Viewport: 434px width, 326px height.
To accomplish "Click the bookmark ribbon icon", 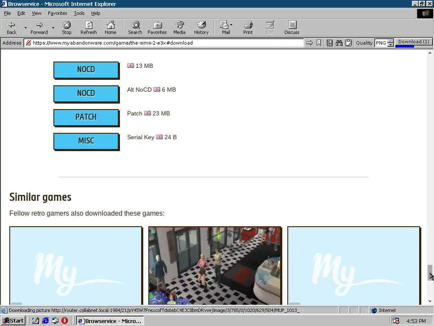I will (319, 43).
